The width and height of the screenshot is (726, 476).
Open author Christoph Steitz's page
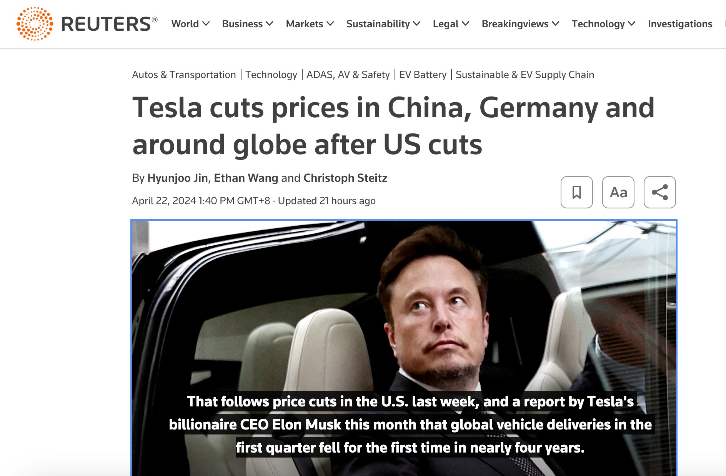[345, 178]
